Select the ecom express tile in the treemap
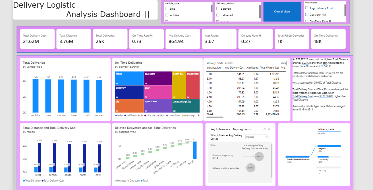Screen dimensions: 373x190 (x=179, y=85)
